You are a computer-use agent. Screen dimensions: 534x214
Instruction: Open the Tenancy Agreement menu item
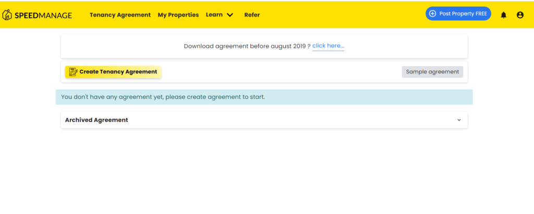tap(120, 15)
